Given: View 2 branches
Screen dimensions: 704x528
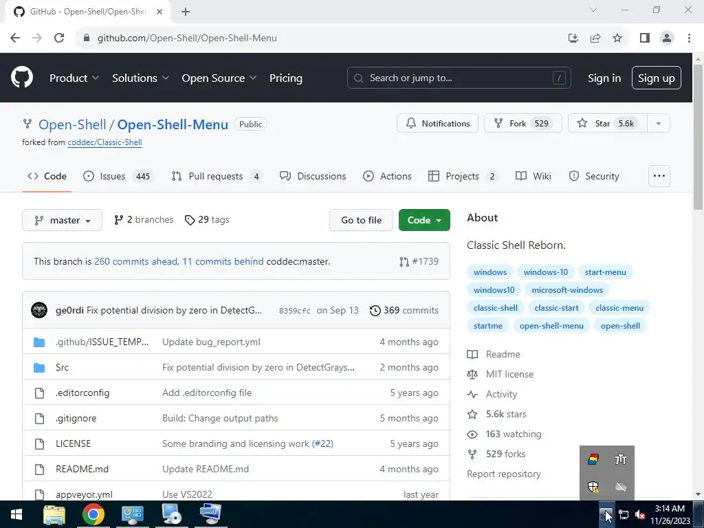Looking at the screenshot, I should (x=144, y=219).
